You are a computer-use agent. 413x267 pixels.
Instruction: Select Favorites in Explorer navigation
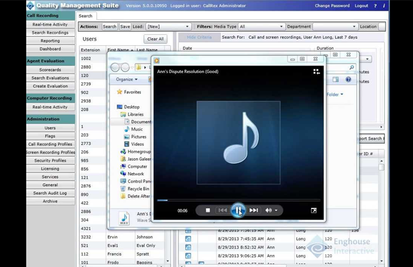click(x=129, y=92)
